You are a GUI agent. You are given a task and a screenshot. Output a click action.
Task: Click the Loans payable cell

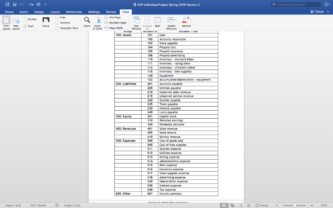click(x=188, y=112)
